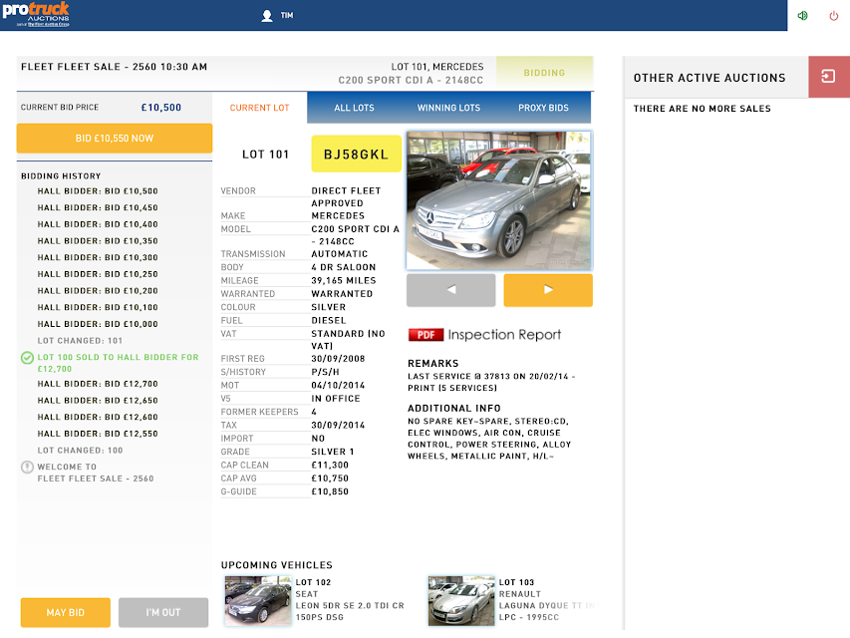Click the silver Mercedes main photo
This screenshot has width=850, height=638.
(x=499, y=200)
